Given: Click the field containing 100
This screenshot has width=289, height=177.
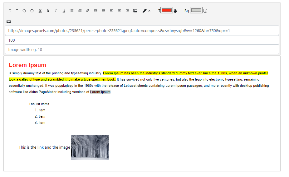Looking at the screenshot, I should click(142, 40).
